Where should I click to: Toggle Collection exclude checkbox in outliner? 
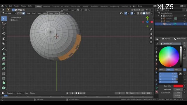(162, 16)
